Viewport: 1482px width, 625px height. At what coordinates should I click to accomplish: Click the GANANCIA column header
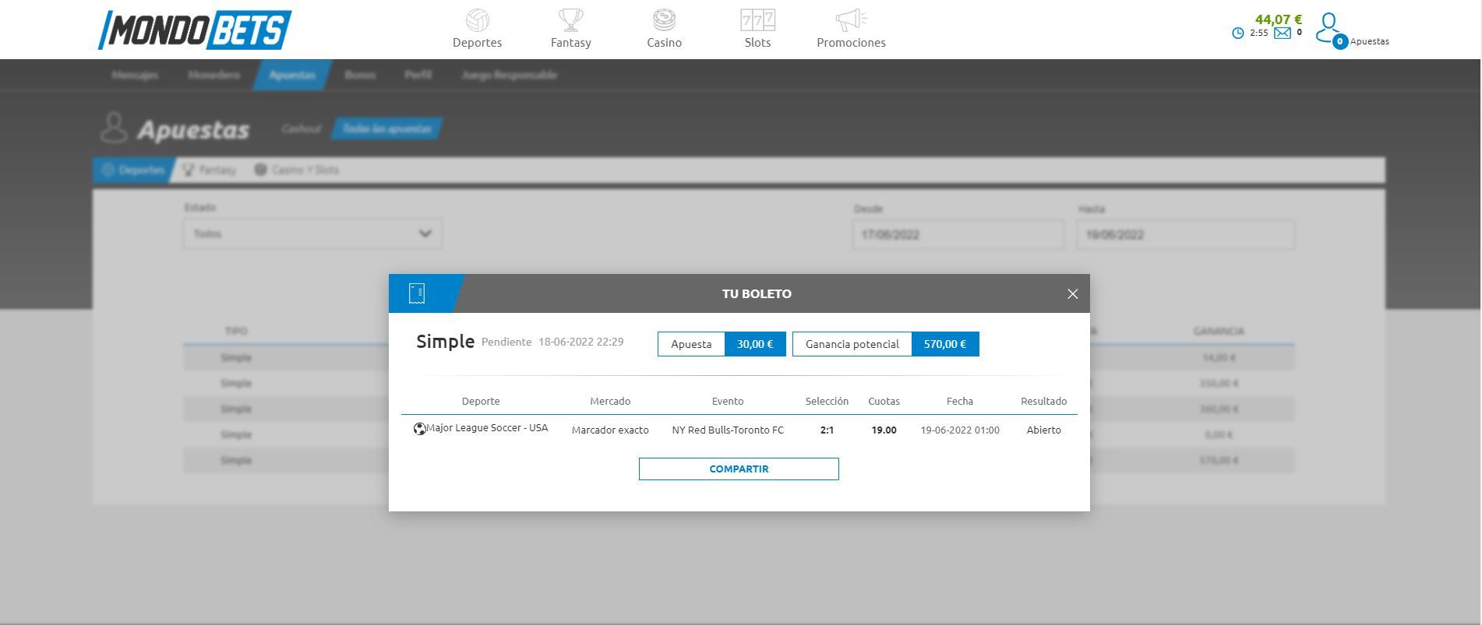pos(1219,331)
